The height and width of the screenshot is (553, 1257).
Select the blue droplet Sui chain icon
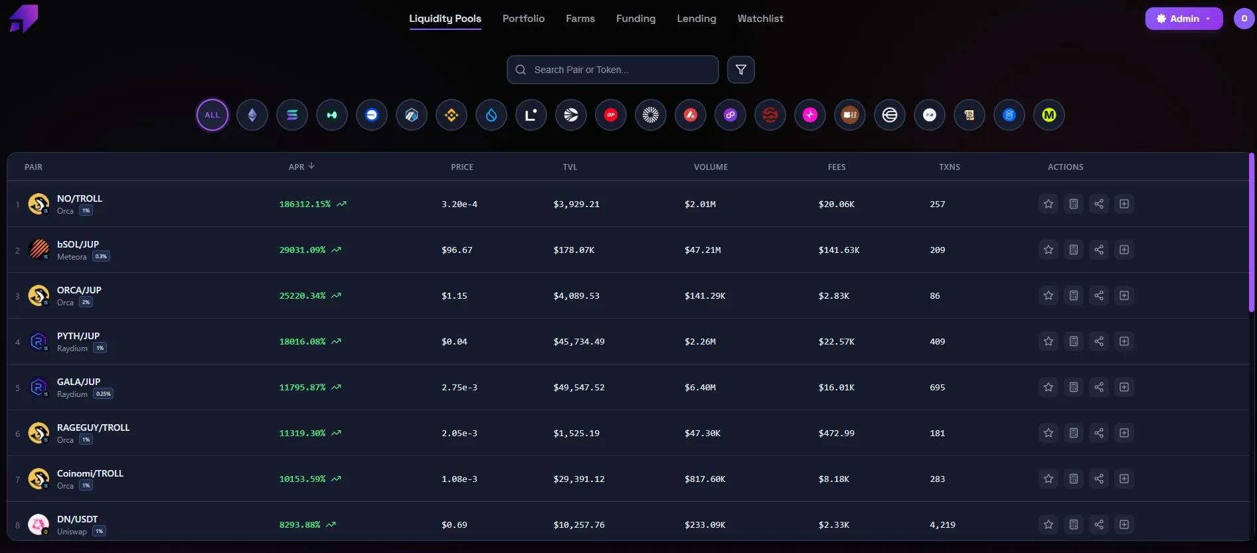[x=491, y=115]
